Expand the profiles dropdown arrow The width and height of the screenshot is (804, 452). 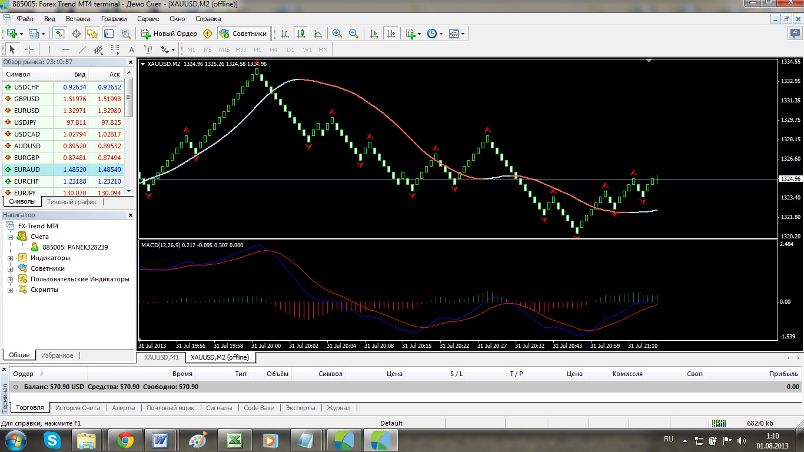coord(42,34)
